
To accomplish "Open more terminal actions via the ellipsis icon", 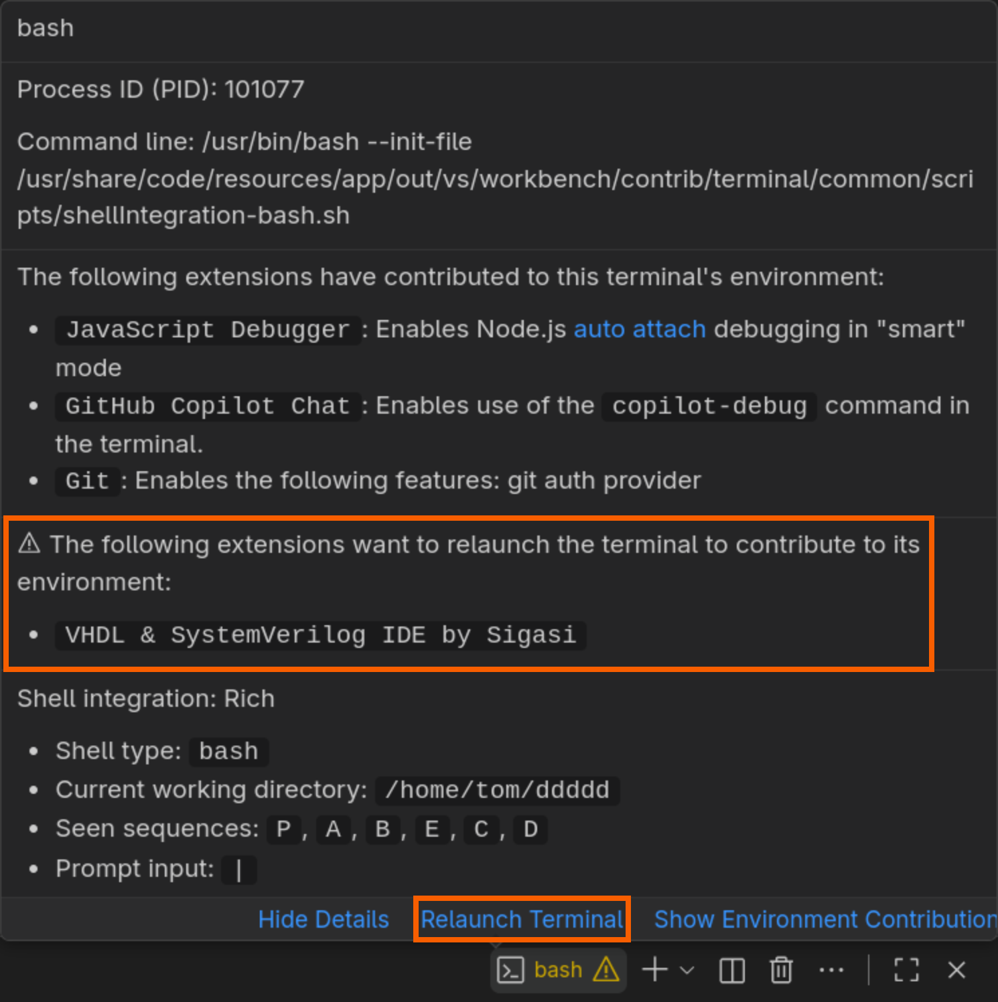I will [831, 969].
